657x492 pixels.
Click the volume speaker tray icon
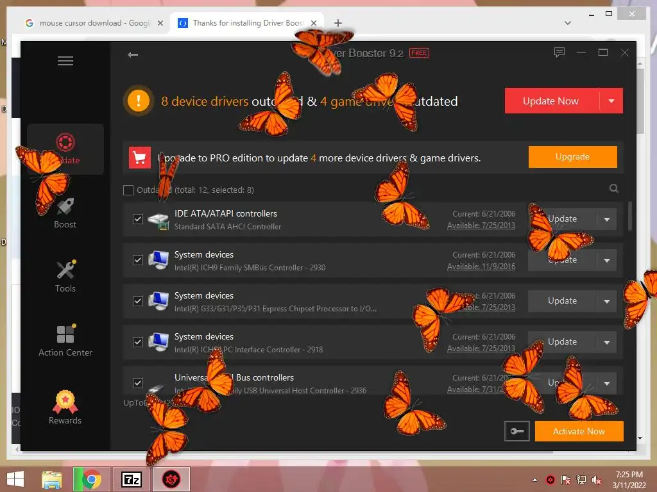pyautogui.click(x=597, y=480)
